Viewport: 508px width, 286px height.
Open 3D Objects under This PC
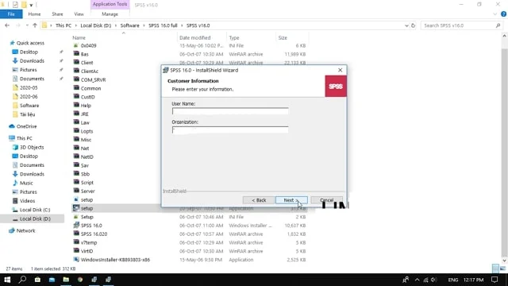click(32, 147)
